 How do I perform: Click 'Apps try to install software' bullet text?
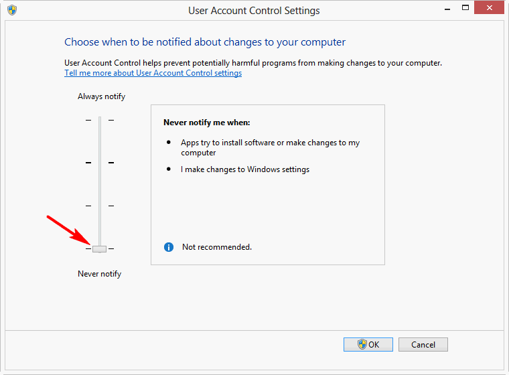click(x=270, y=148)
